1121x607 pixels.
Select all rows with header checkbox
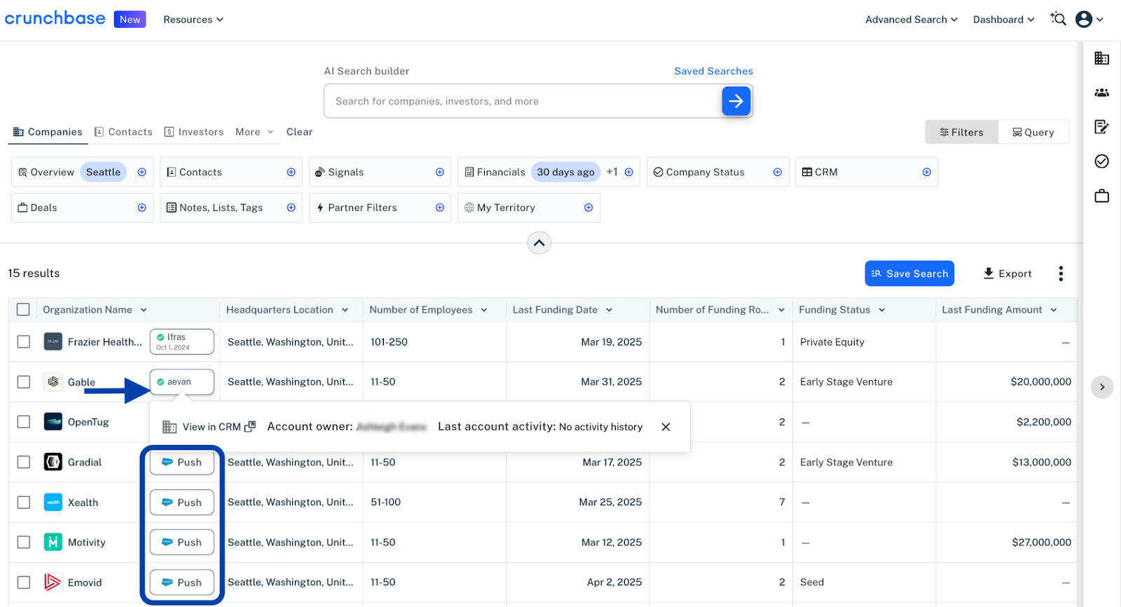point(23,309)
